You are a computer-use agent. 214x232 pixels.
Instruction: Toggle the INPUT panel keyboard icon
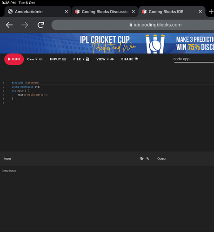[x=64, y=59]
